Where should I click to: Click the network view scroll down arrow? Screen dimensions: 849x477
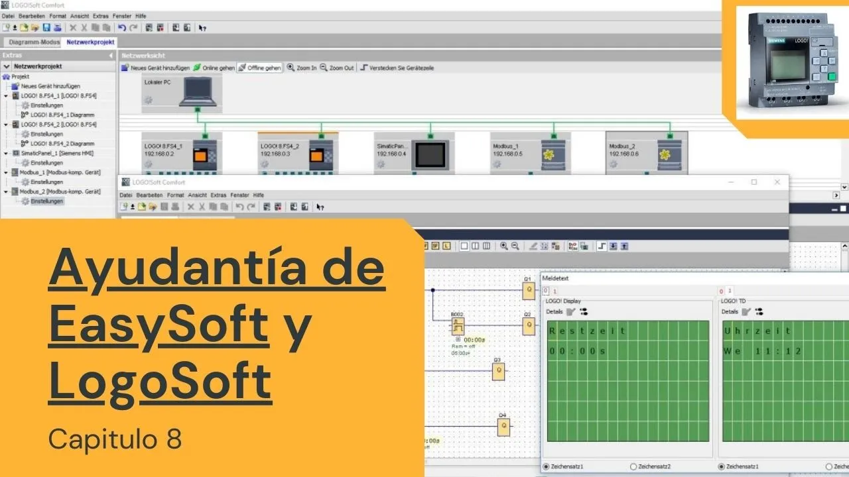pos(844,187)
